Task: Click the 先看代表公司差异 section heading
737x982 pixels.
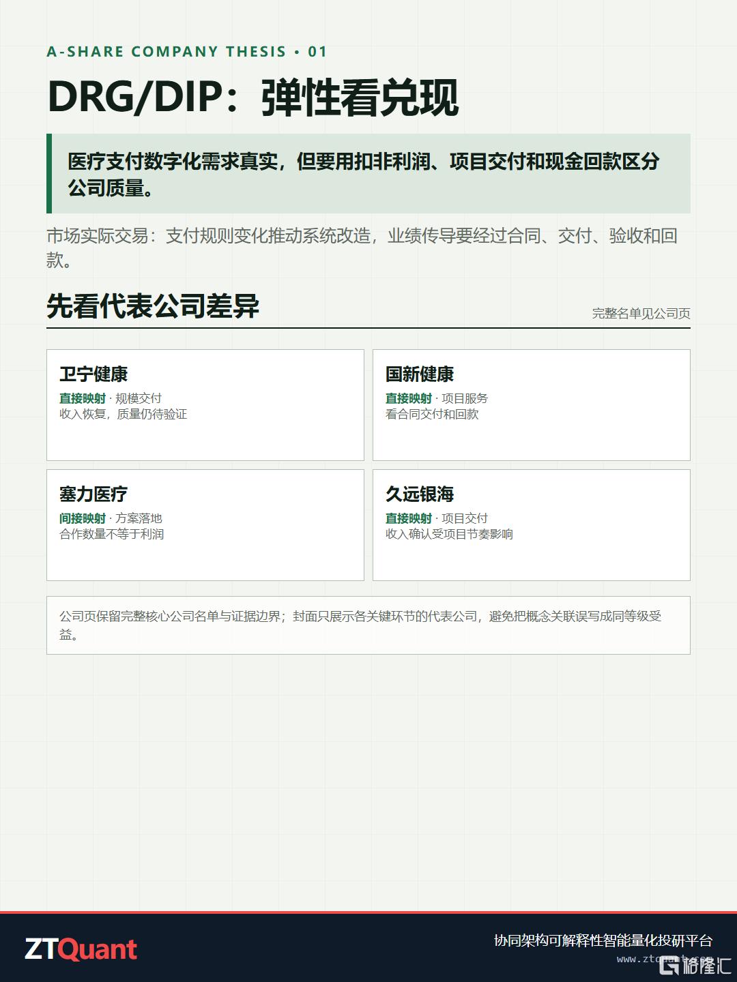Action: (x=153, y=307)
